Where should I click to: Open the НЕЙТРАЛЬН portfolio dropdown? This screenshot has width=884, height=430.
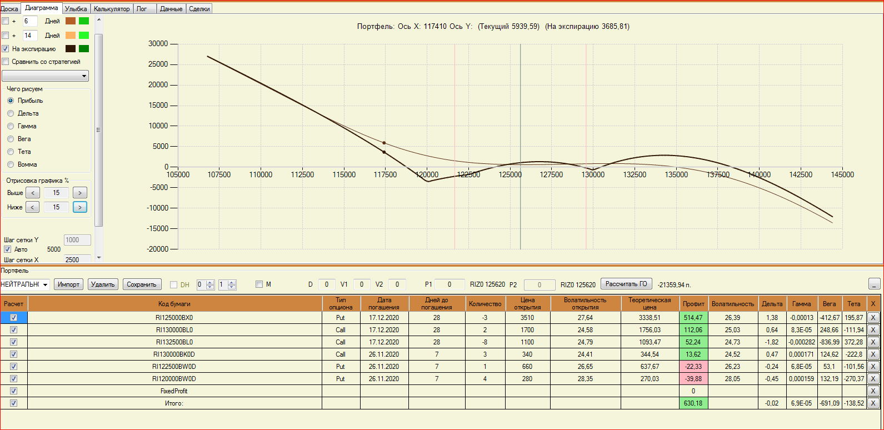tap(24, 284)
